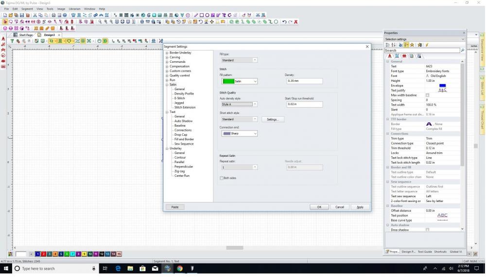486x277 pixels.
Task: Click the lightning bolt icon in Properties
Action: point(427,45)
